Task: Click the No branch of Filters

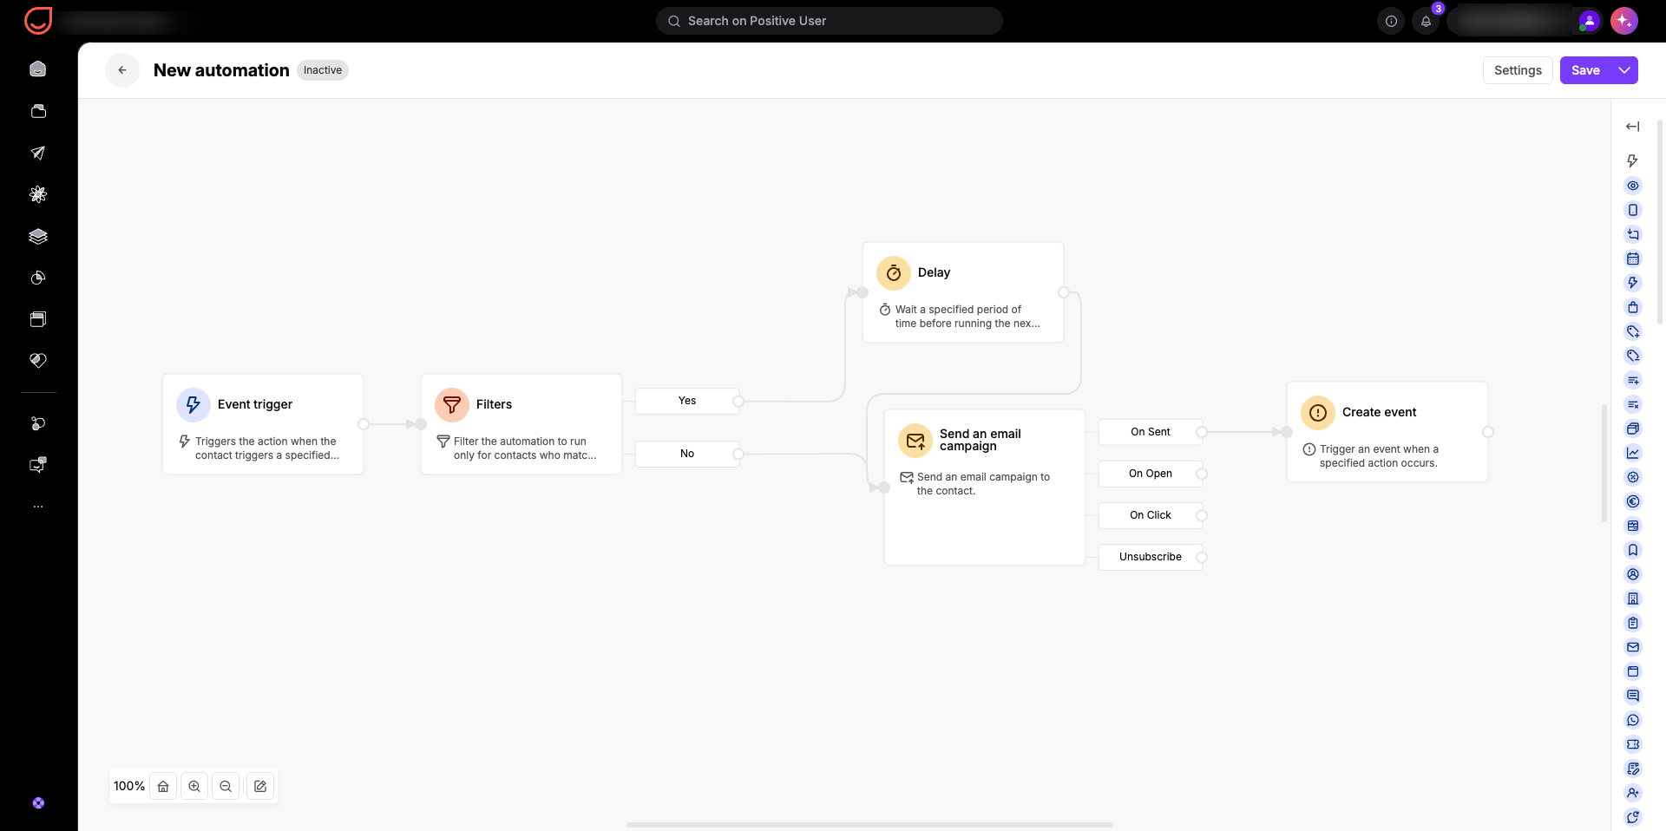Action: pyautogui.click(x=687, y=454)
